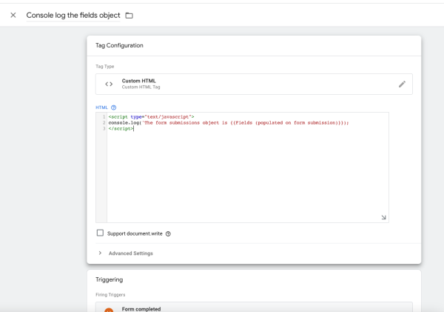
Task: Expand Advanced Settings chevron
Action: pos(100,253)
